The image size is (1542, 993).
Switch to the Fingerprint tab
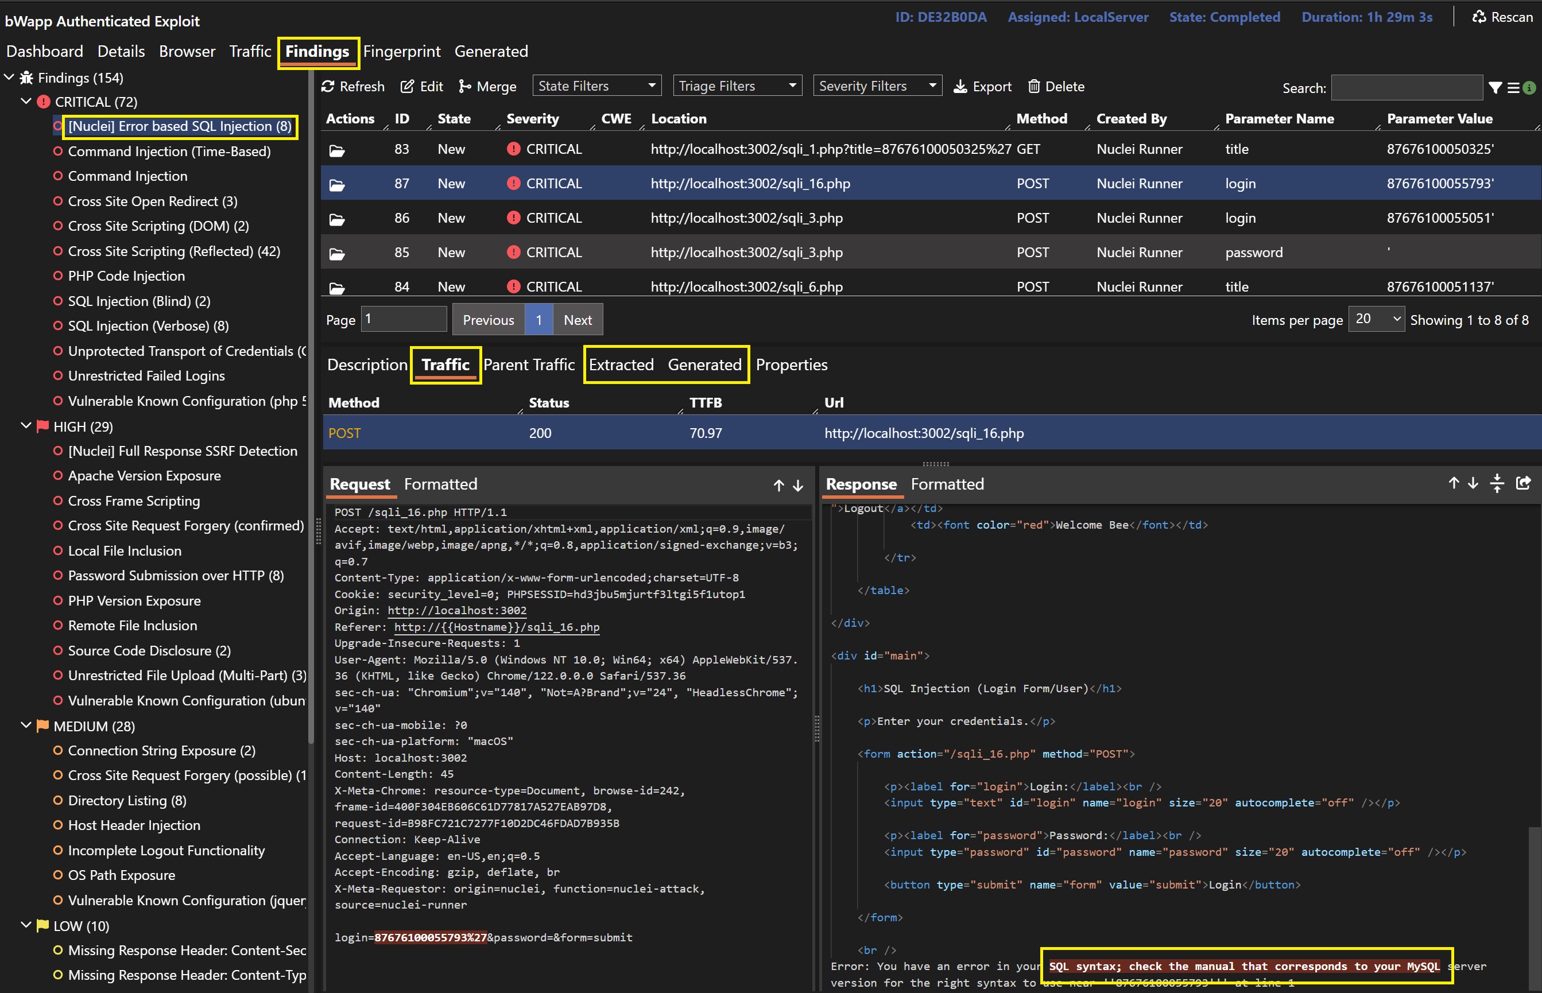point(401,51)
